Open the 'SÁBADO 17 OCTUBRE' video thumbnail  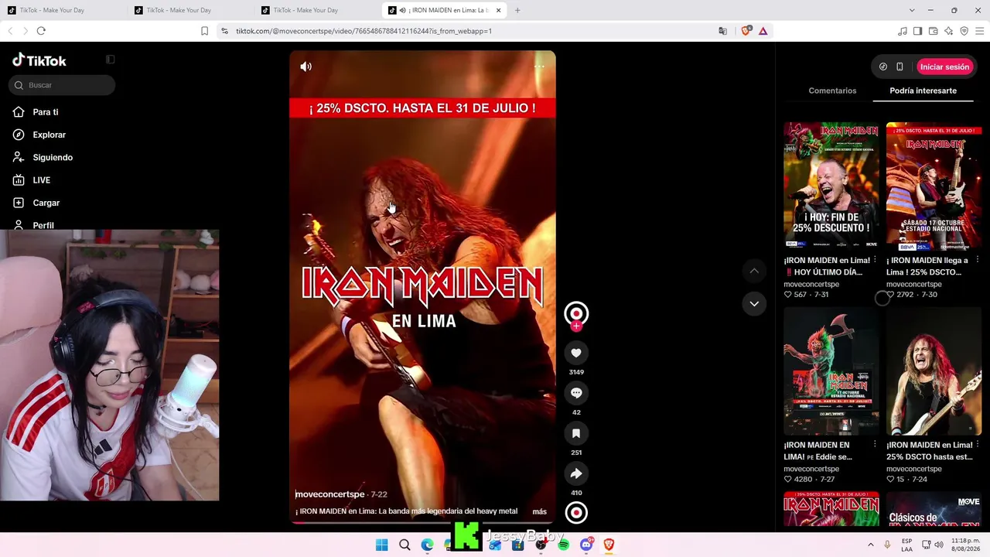tap(934, 186)
